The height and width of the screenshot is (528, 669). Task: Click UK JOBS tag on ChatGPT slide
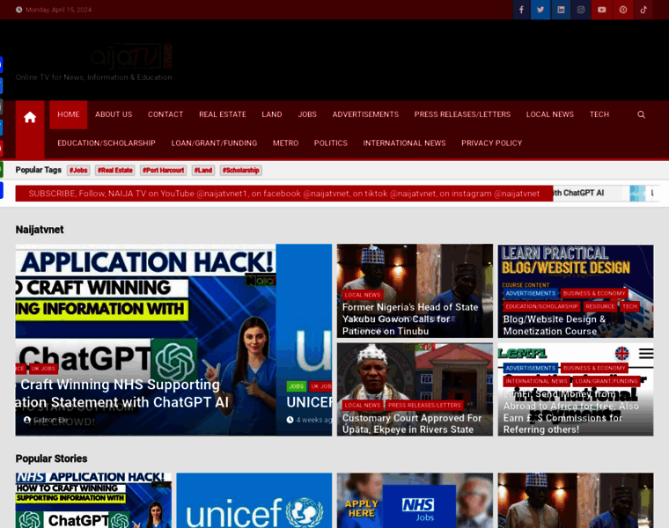tap(43, 369)
